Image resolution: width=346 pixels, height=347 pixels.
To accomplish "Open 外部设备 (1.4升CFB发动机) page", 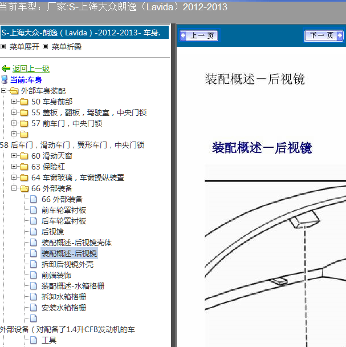I will [x=67, y=329].
